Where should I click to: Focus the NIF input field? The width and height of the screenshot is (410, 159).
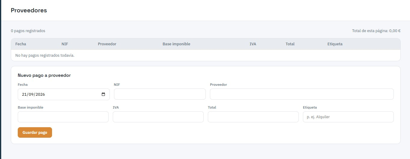tap(160, 94)
